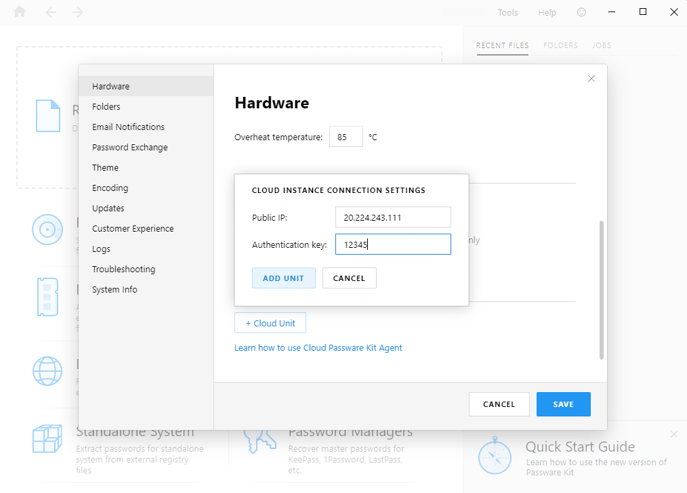687x493 pixels.
Task: Open Encoding settings
Action: pyautogui.click(x=146, y=188)
